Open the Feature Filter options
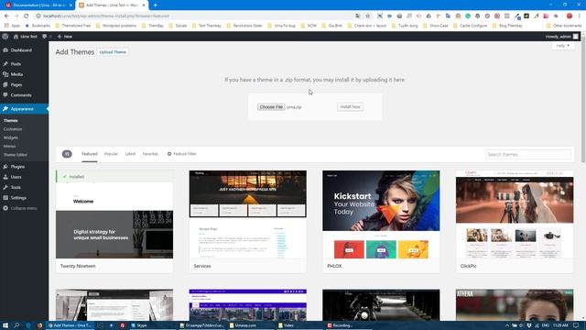586x330 pixels. pyautogui.click(x=181, y=154)
